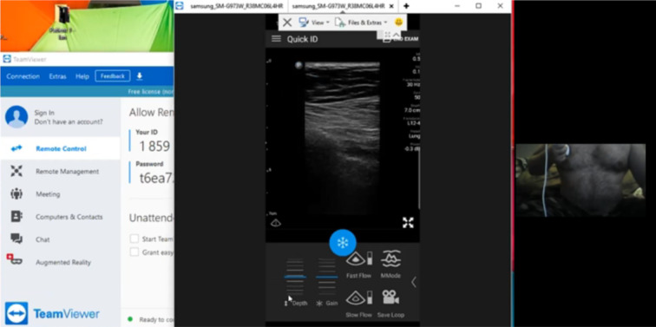Image resolution: width=656 pixels, height=327 pixels.
Task: Click the TeamViewer download arrow icon
Action: click(x=140, y=76)
